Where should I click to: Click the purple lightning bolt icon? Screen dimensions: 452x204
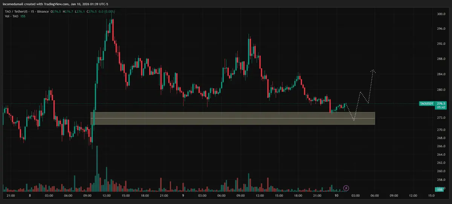[346, 188]
